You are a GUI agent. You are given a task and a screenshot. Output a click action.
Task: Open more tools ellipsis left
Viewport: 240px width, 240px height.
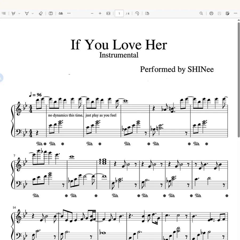(69, 13)
